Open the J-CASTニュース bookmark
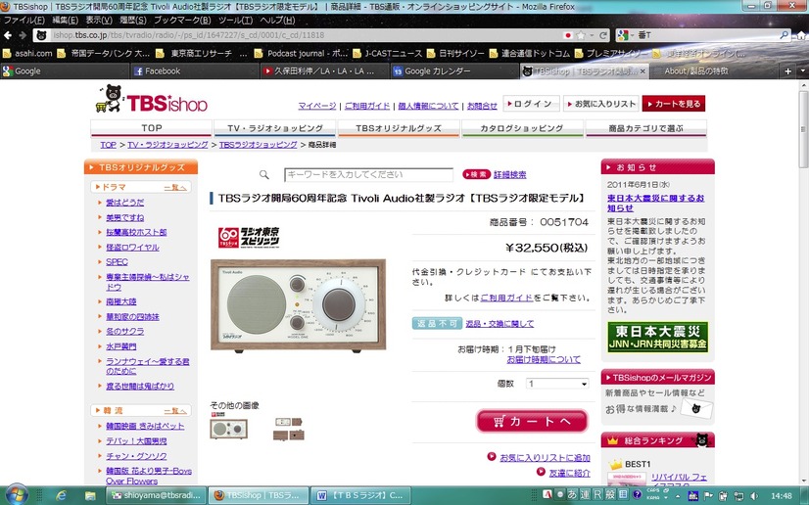809x505 pixels. coord(388,53)
